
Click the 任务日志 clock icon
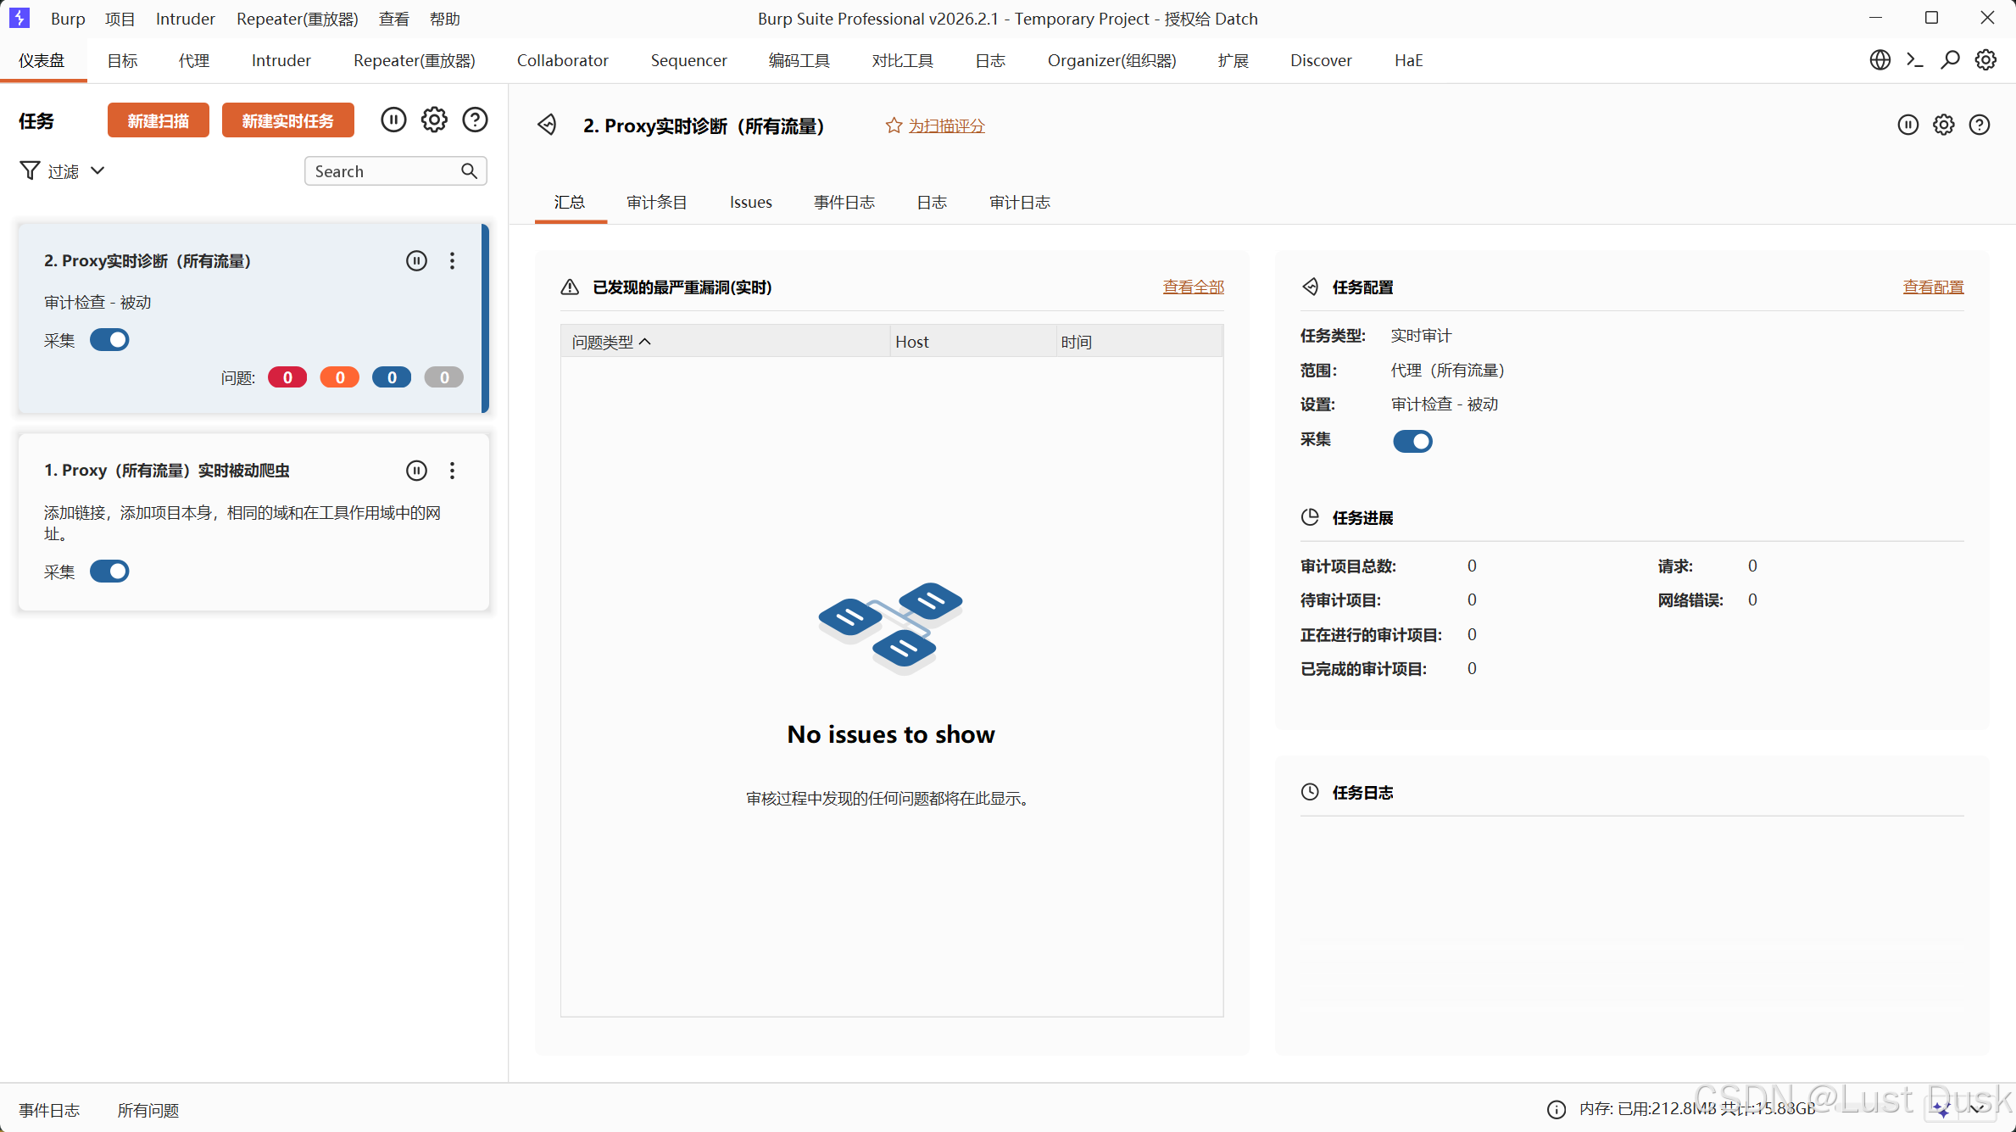[x=1311, y=792]
